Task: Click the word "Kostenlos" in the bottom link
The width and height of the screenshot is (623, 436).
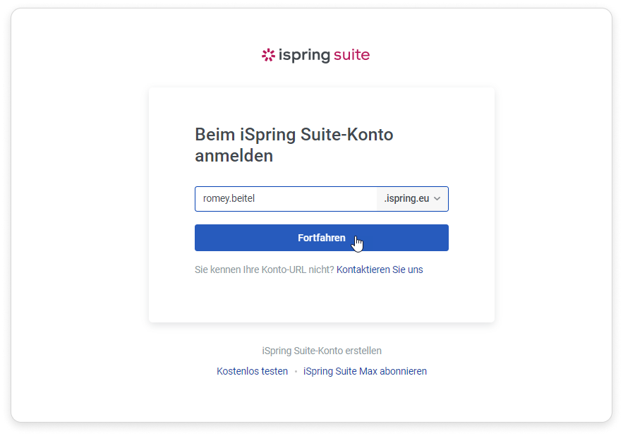Action: (x=237, y=371)
